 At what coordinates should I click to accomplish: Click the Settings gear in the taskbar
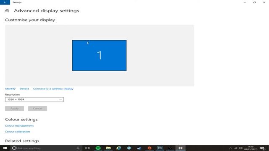[x=180, y=148]
